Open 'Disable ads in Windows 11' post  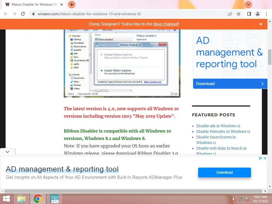(x=218, y=126)
